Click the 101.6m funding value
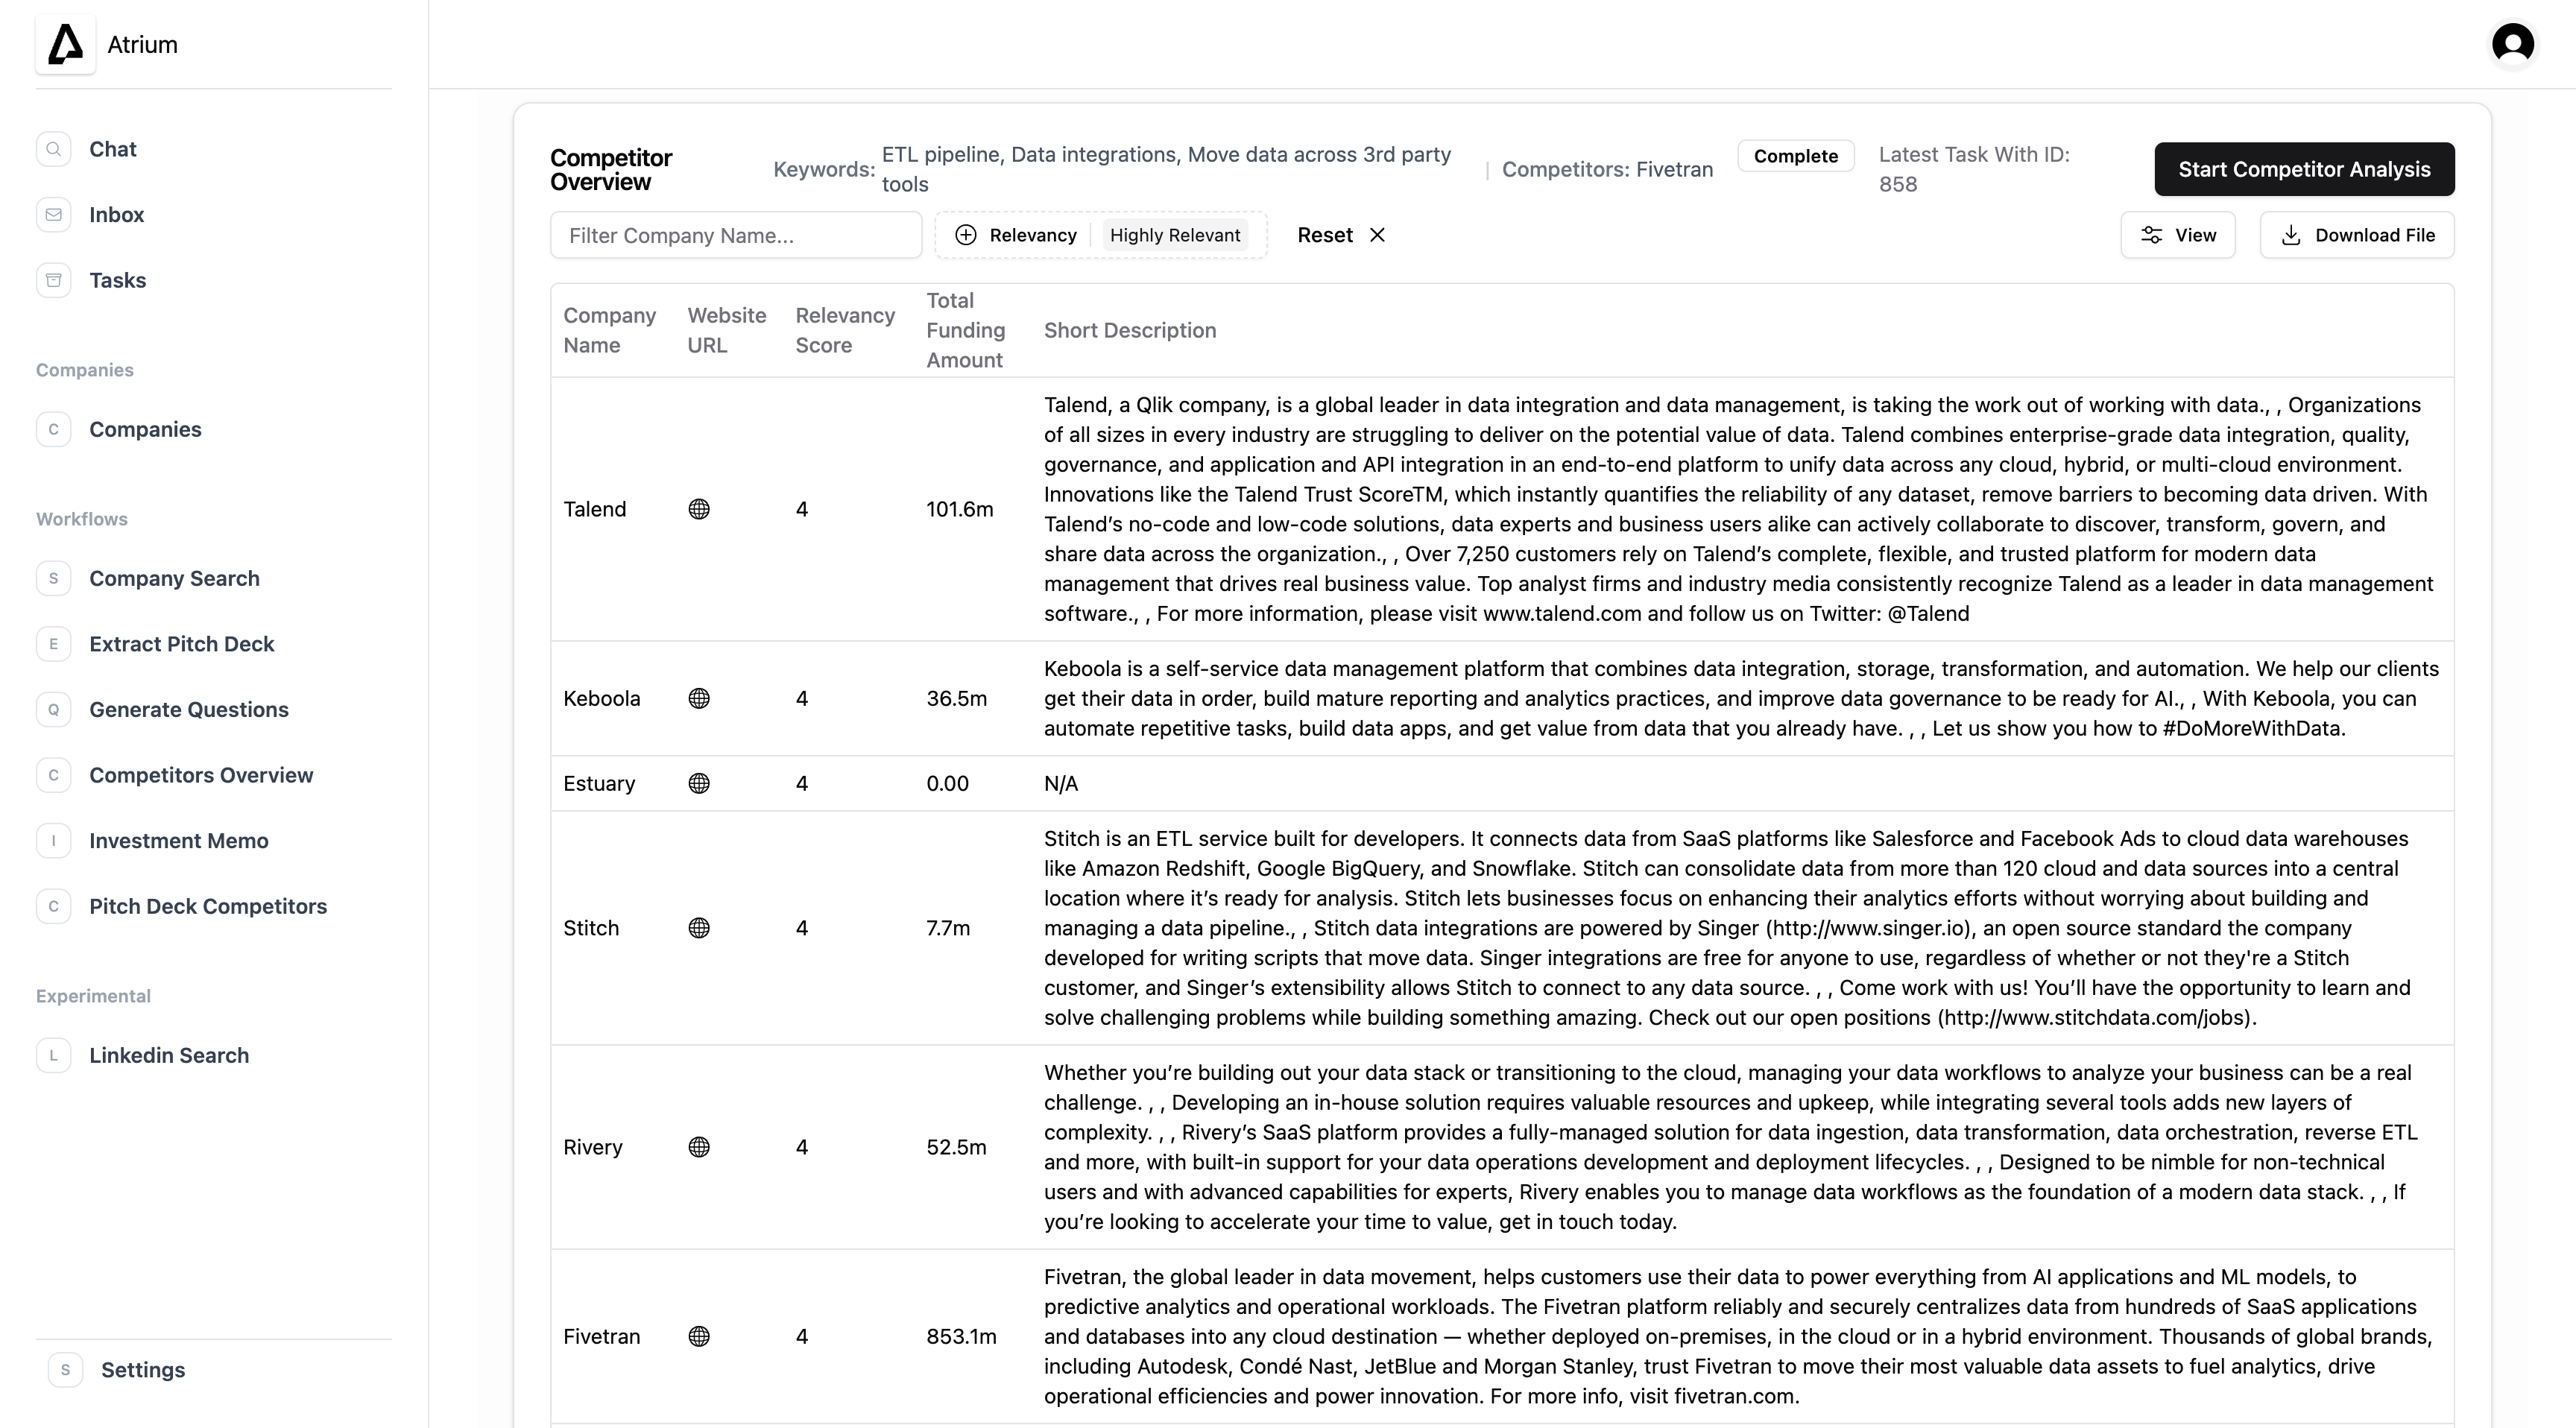The width and height of the screenshot is (2576, 1428). [x=959, y=509]
